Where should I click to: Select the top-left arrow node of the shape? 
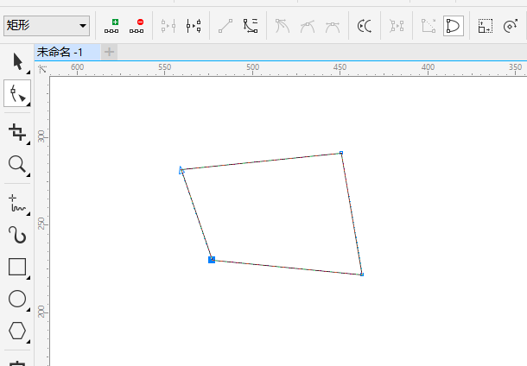(181, 170)
